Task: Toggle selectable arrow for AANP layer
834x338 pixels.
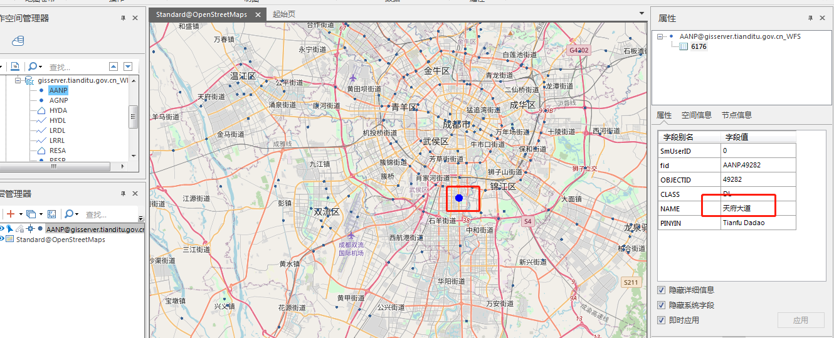Action: [x=10, y=229]
